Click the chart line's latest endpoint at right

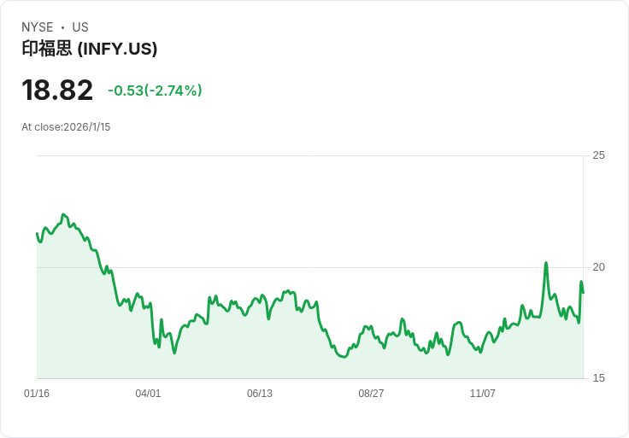tap(583, 293)
